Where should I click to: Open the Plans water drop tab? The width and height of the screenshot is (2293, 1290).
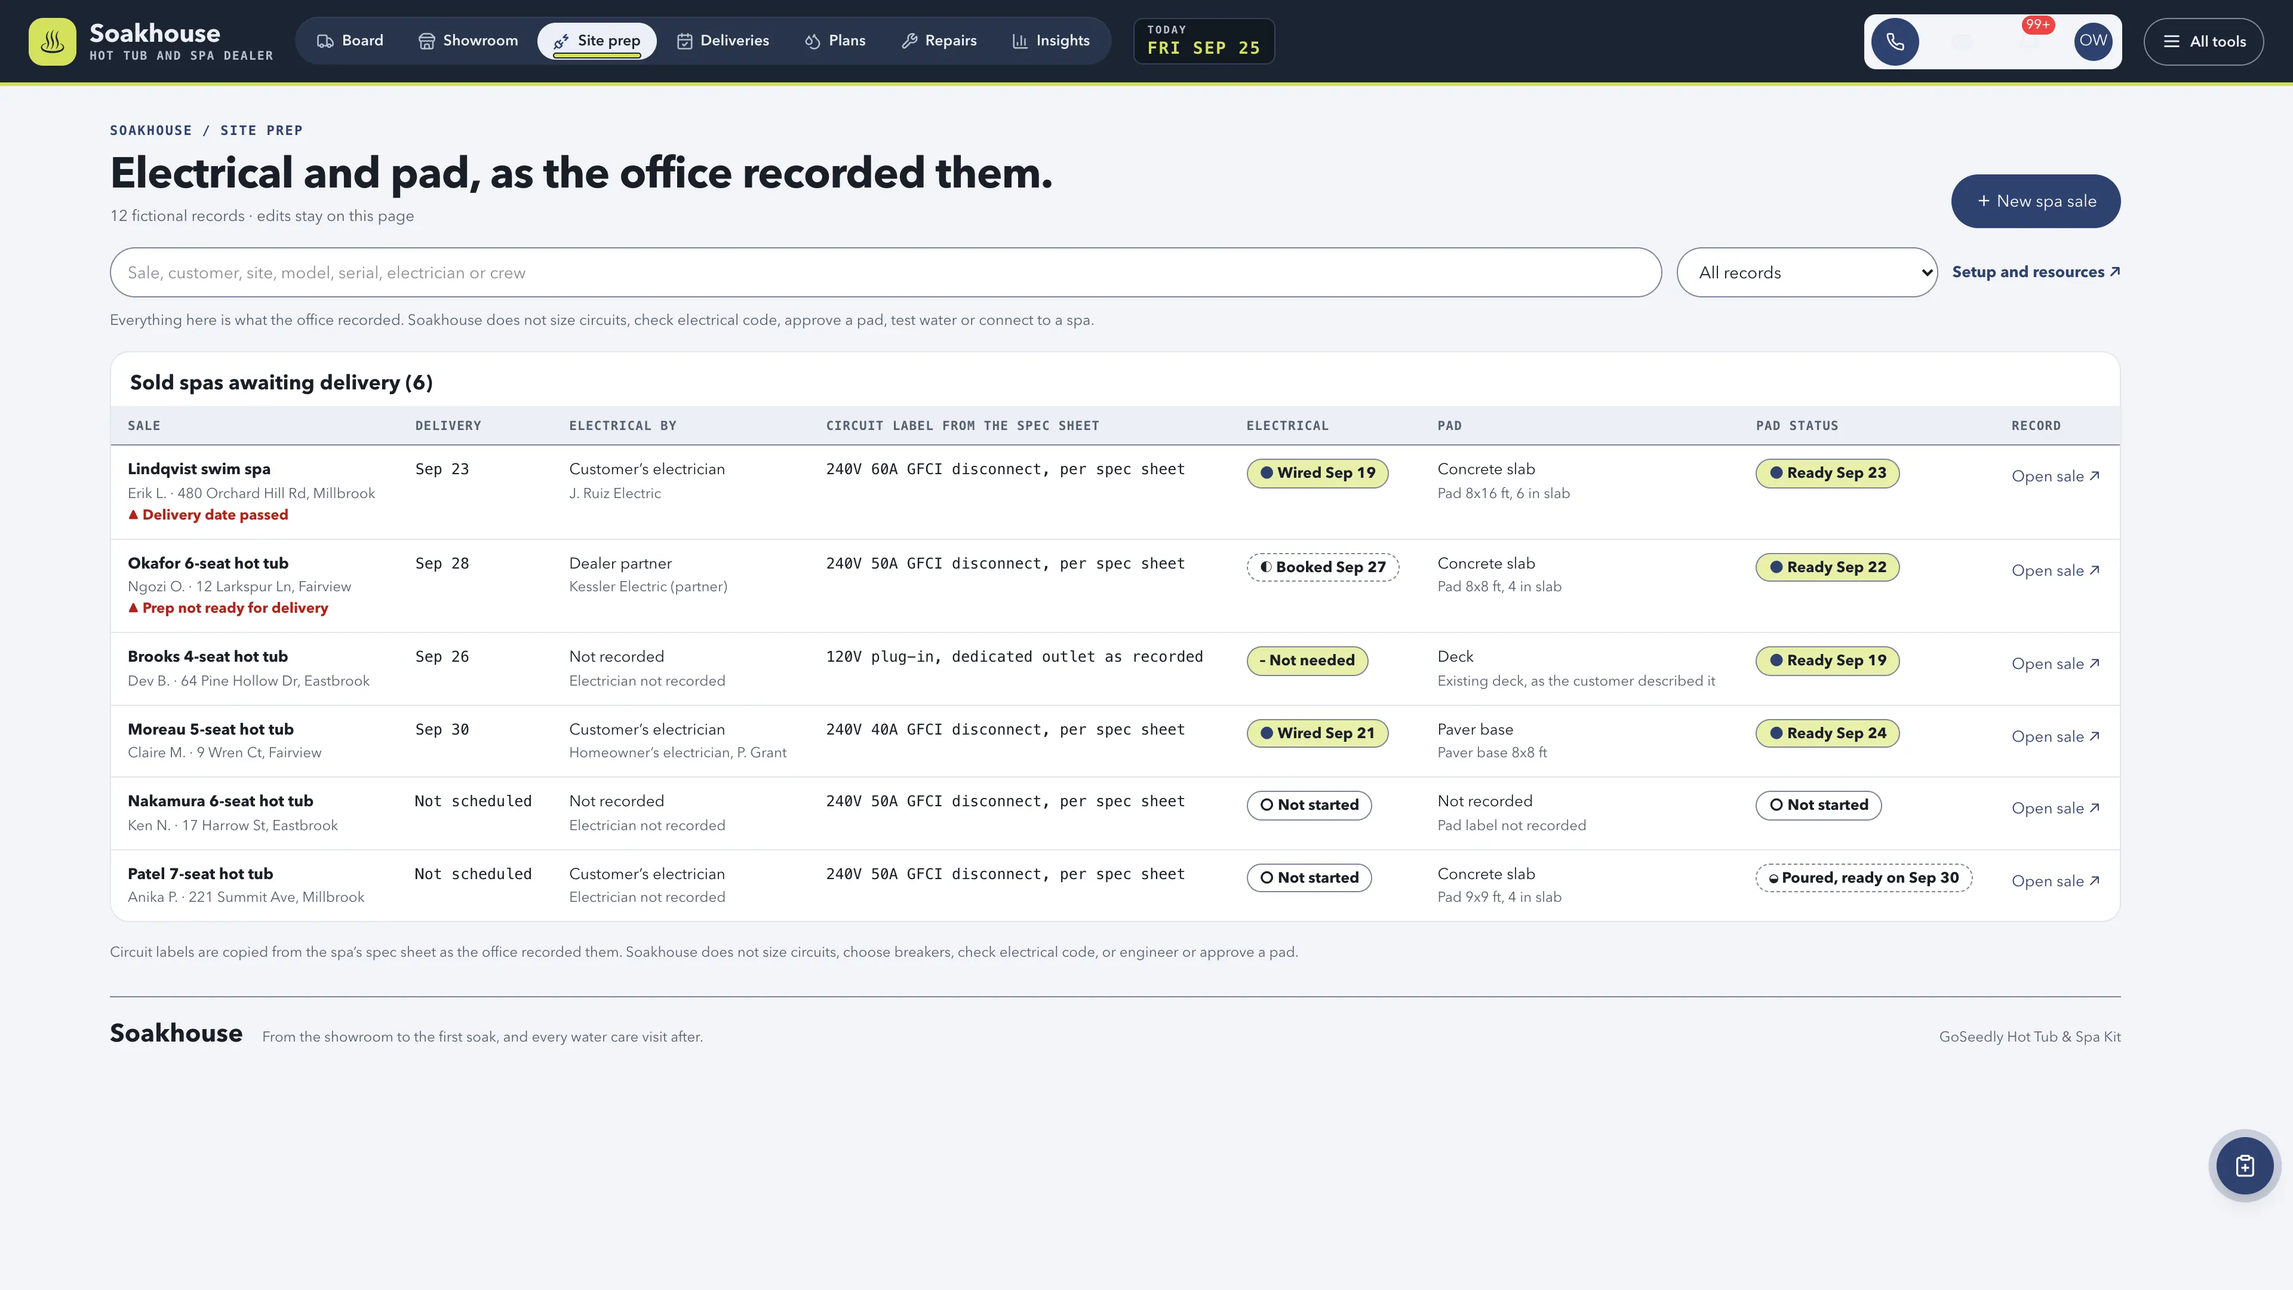point(835,41)
